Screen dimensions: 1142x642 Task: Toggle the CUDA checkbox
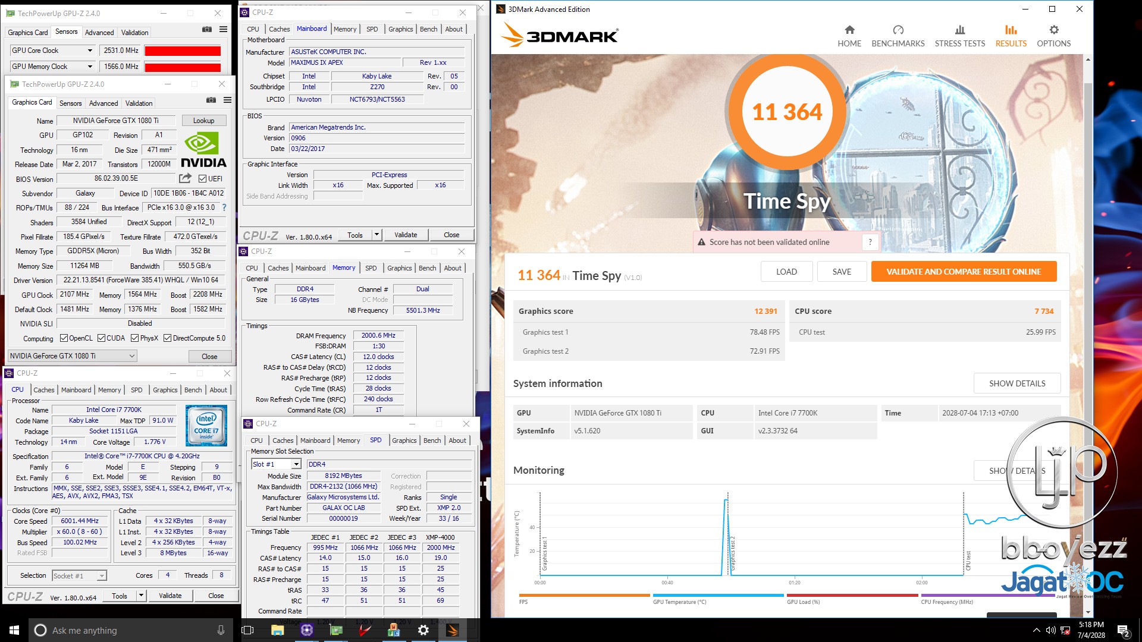(x=101, y=338)
